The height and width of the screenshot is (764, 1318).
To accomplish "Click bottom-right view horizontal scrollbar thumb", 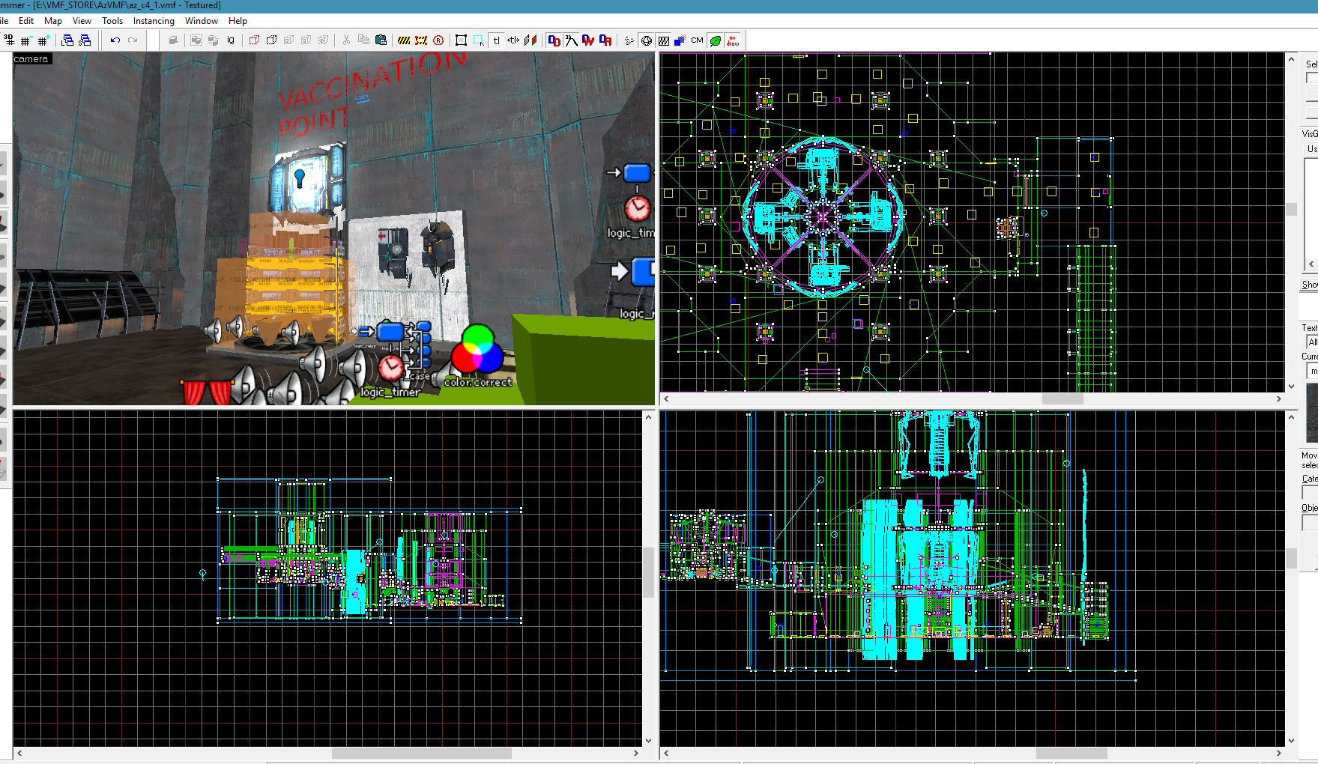I will (x=1071, y=753).
